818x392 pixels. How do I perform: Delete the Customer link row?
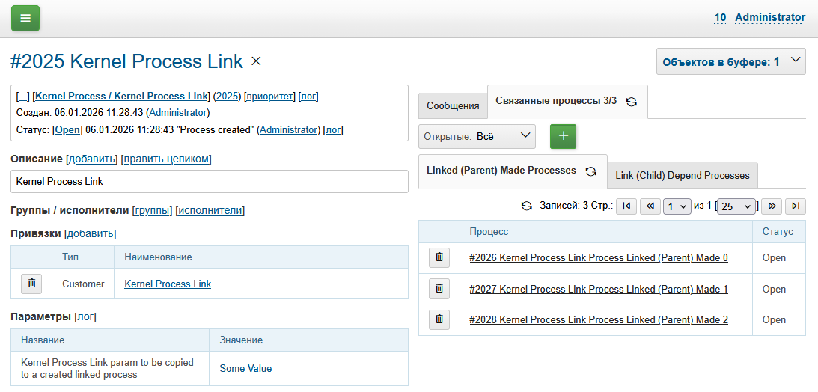click(x=31, y=284)
